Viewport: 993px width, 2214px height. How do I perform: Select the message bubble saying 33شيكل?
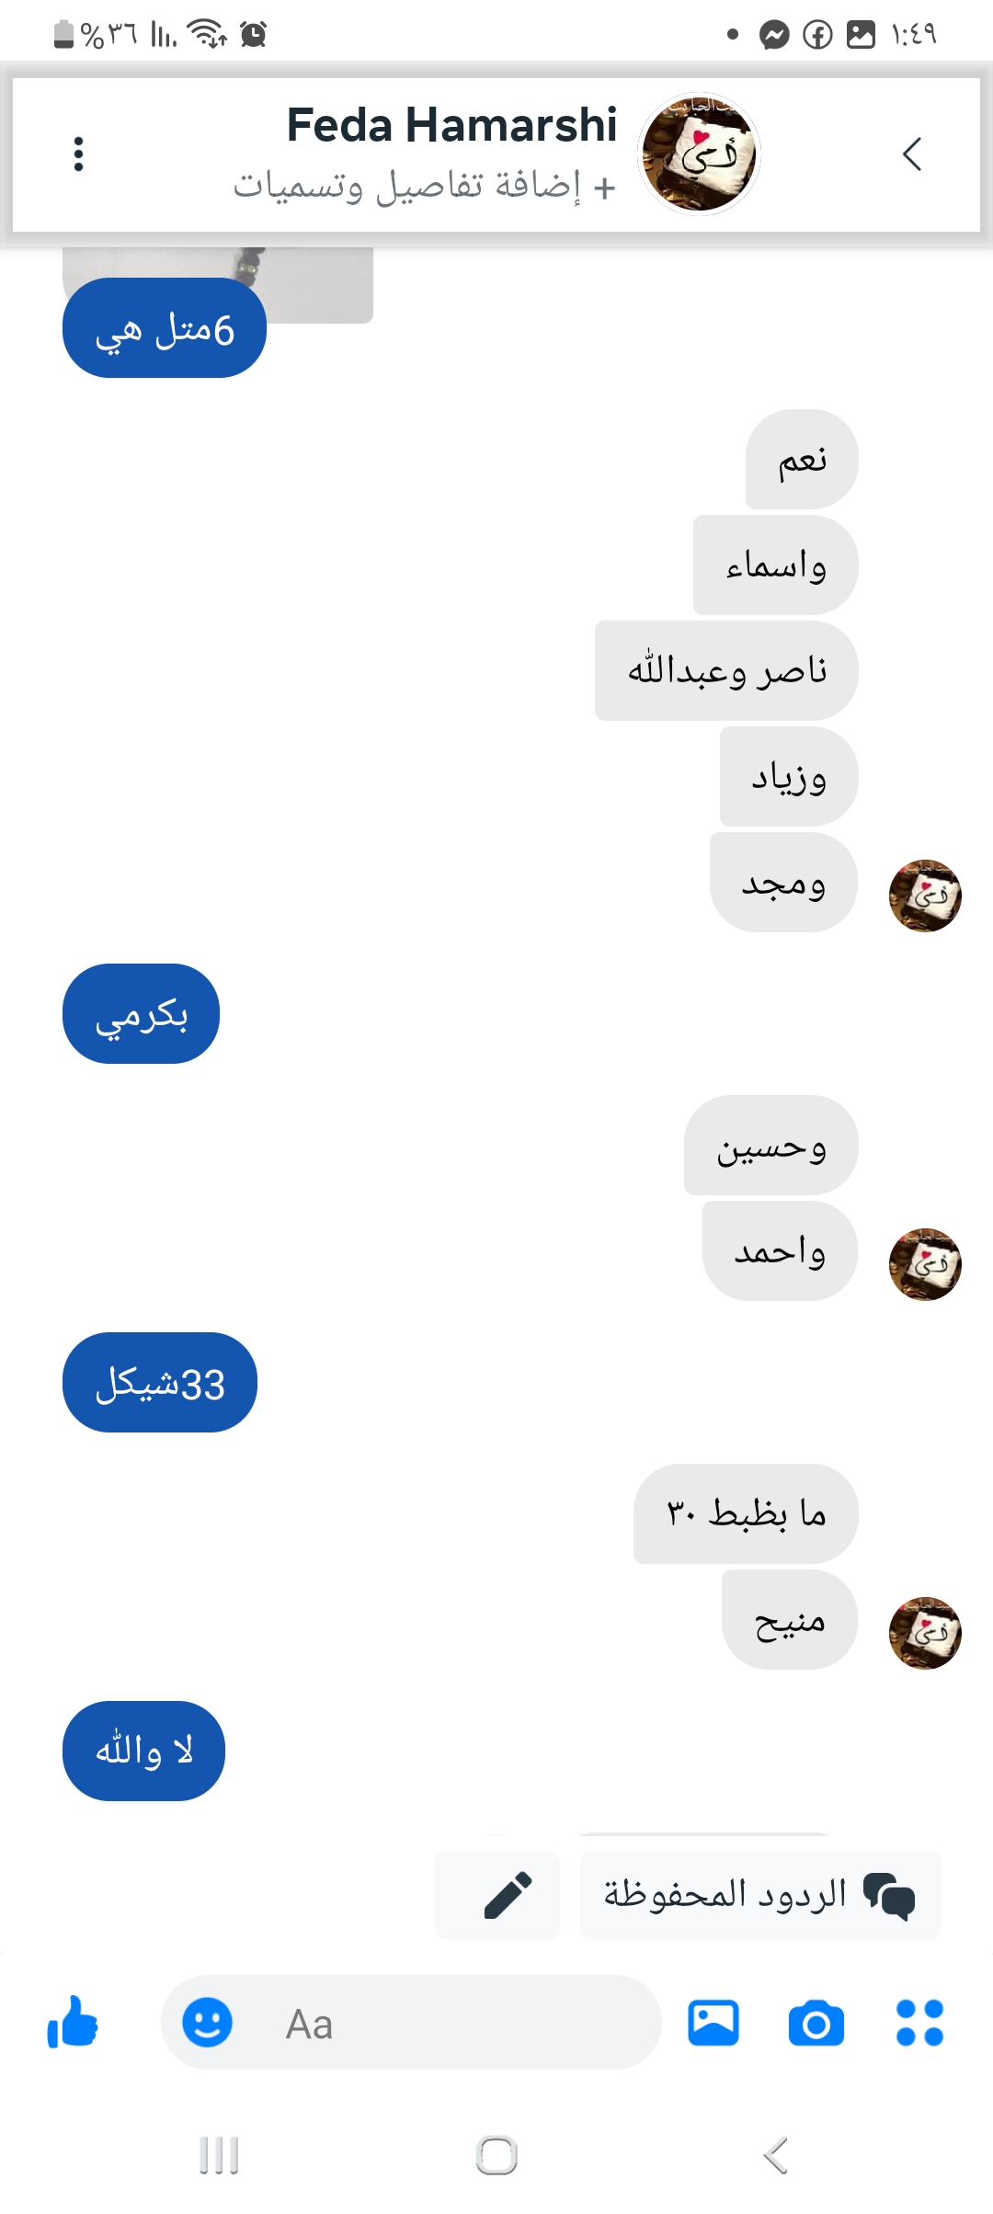tap(160, 1382)
